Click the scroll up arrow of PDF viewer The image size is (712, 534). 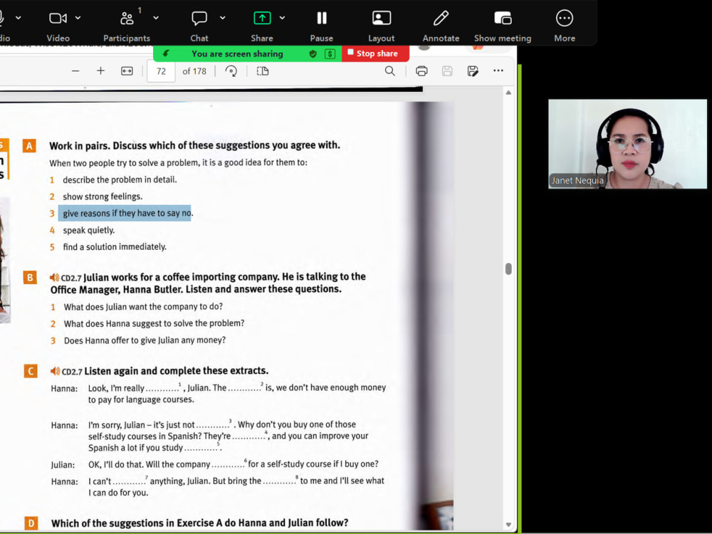[x=508, y=93]
